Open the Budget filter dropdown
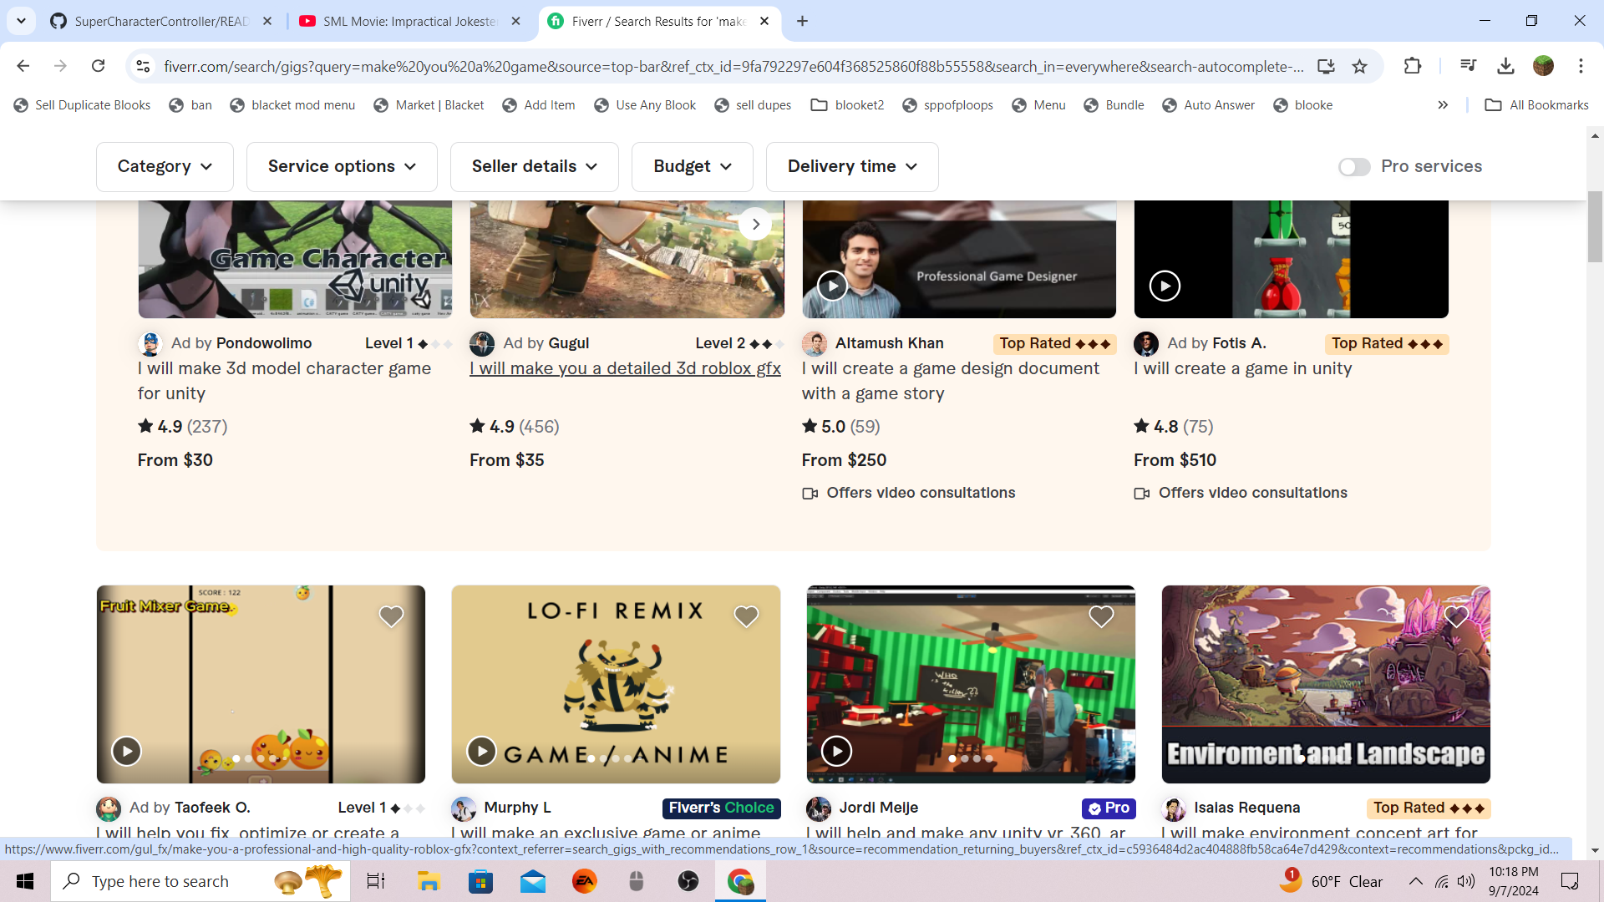The height and width of the screenshot is (902, 1604). (x=692, y=167)
